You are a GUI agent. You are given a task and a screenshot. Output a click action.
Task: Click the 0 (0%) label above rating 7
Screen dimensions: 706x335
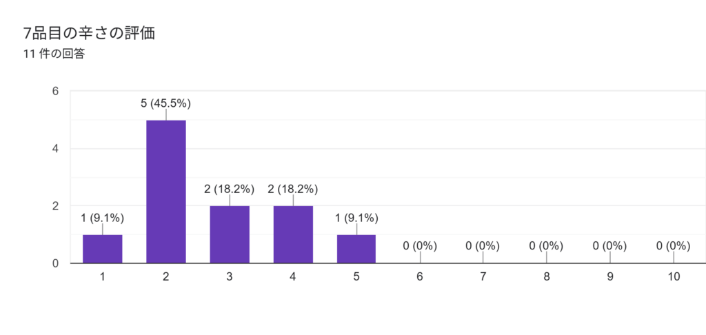click(x=483, y=245)
